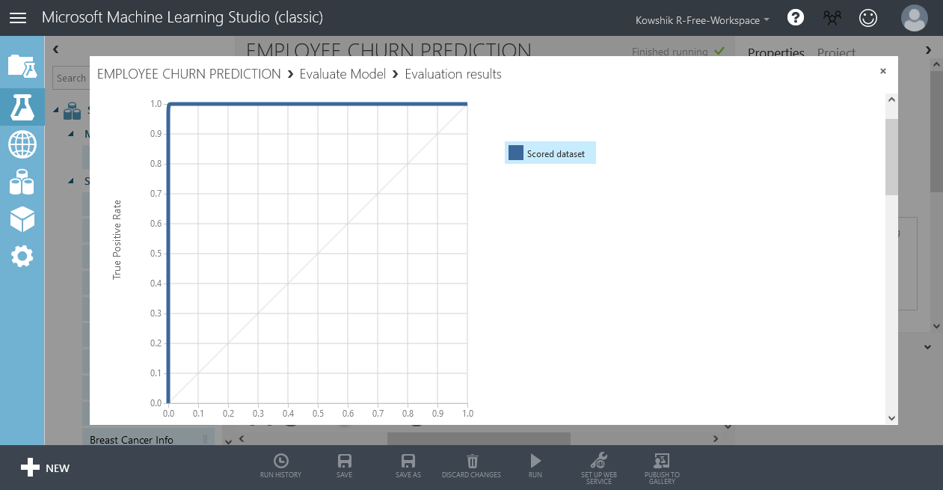Go back to Evaluate Model via breadcrumb
The height and width of the screenshot is (490, 943).
click(343, 74)
